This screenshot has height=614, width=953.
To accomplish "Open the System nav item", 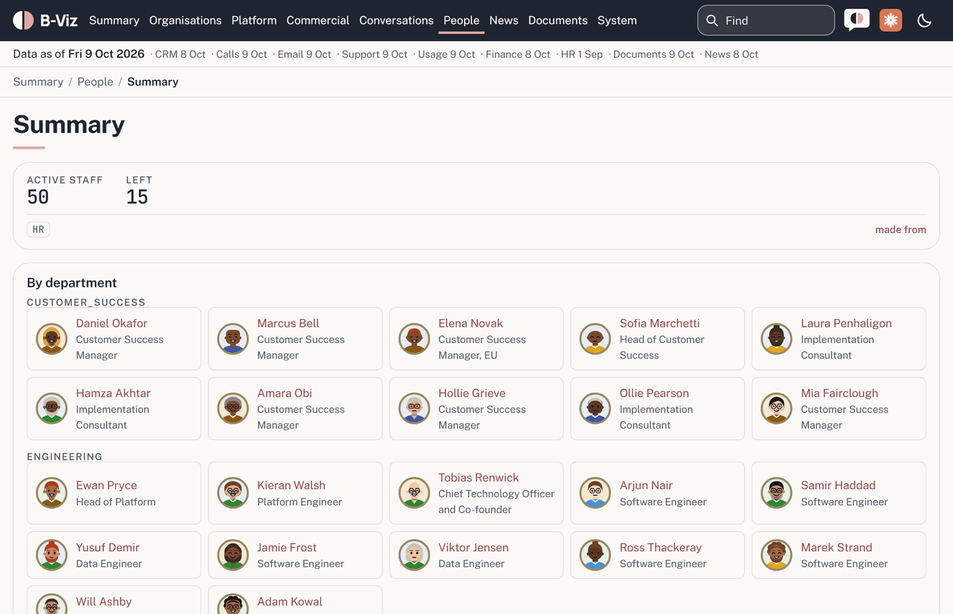I will coord(617,20).
